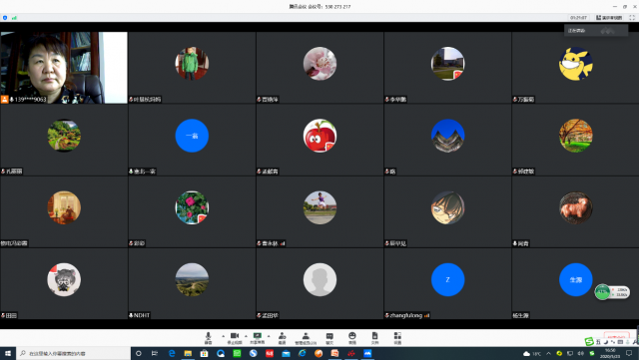Open the Microsoft Edge taskbar icon
The image size is (639, 360).
coord(172,353)
